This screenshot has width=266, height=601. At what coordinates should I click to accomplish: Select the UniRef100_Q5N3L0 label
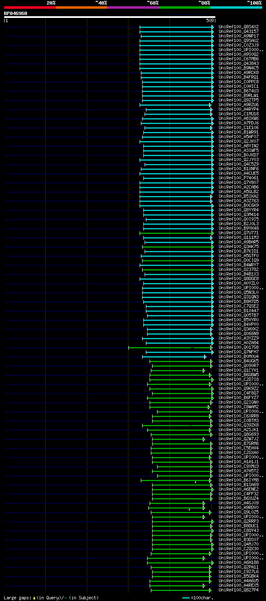click(239, 292)
